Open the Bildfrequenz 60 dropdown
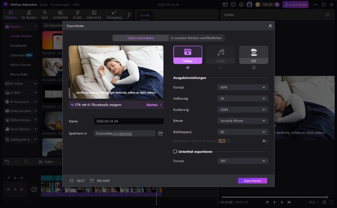 click(x=243, y=132)
